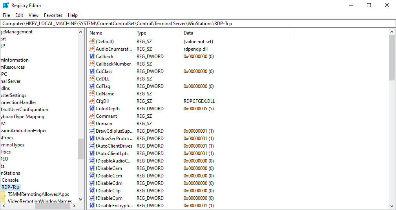Click the Callback DWORD value icon
This screenshot has height=210, width=396.
[92, 57]
